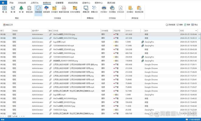Open the 策略 sliders icon in ribbon
Viewport: 201px width, 121px height.
[13, 9]
